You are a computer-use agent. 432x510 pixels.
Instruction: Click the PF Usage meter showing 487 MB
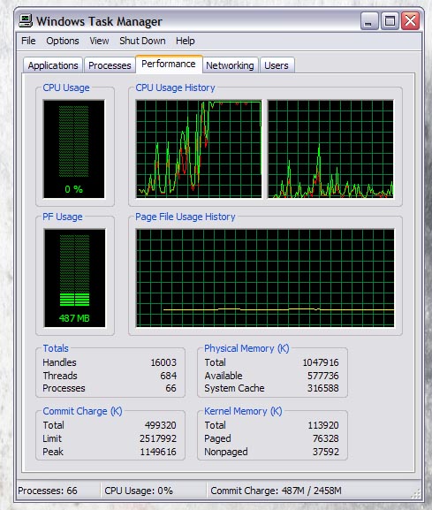click(74, 278)
